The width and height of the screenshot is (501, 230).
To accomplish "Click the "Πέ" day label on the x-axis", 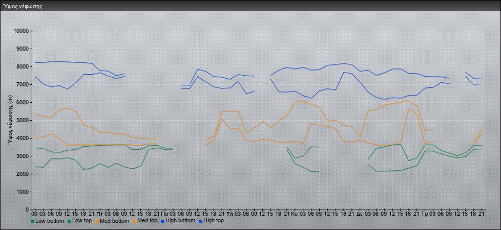I will 99,214.
